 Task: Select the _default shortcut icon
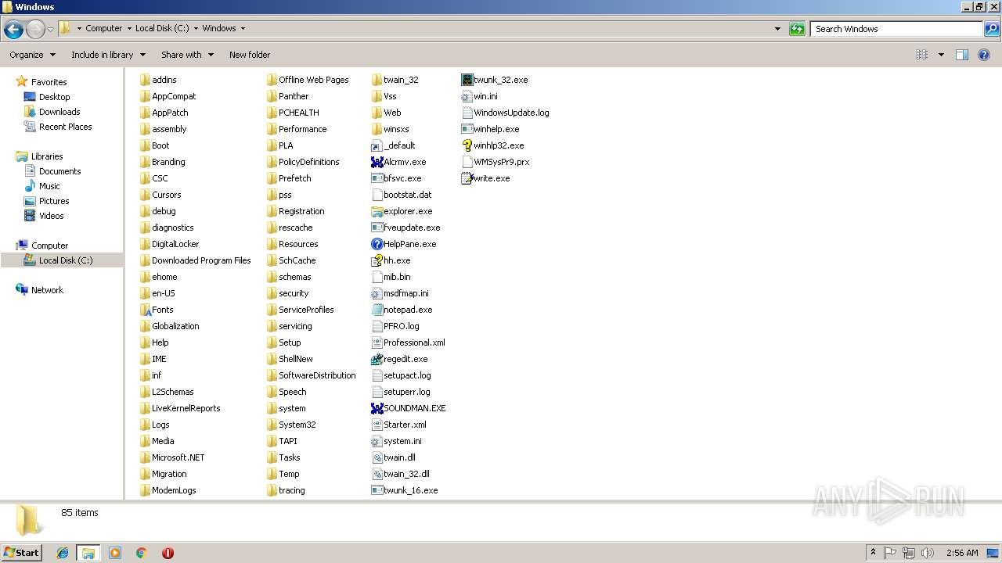coord(377,145)
